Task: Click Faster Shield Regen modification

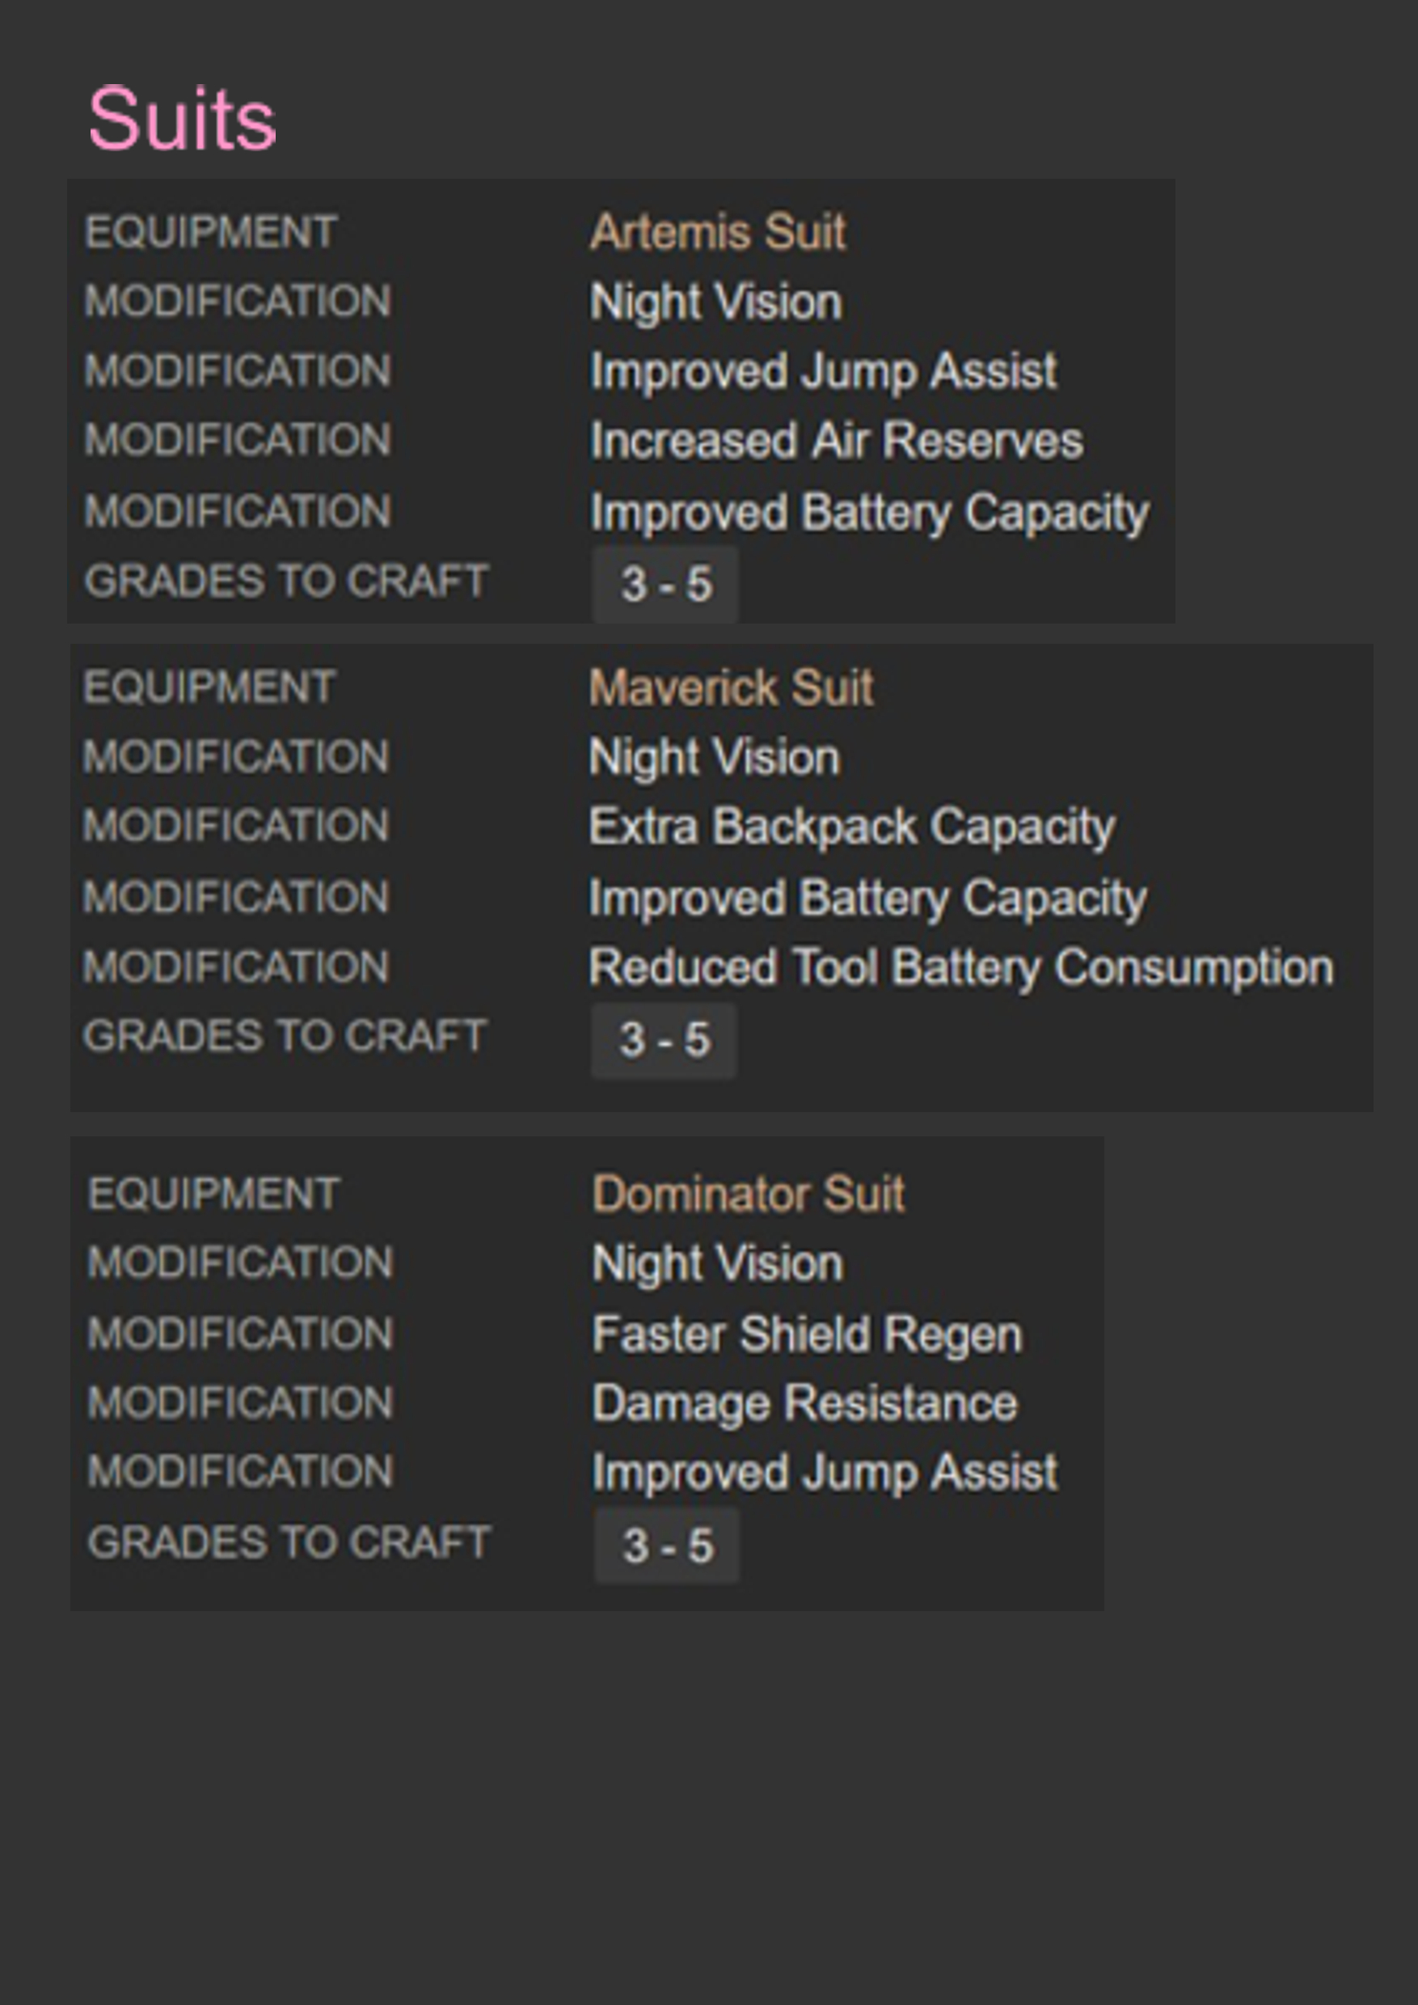Action: point(807,1335)
